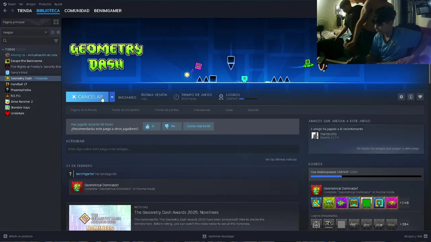This screenshot has width=431, height=242.
Task: Open Tienda de puntos link
Action: click(167, 110)
